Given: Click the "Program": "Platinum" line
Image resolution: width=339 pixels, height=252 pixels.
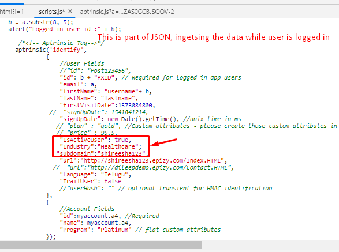Looking at the screenshot, I should (140, 230).
